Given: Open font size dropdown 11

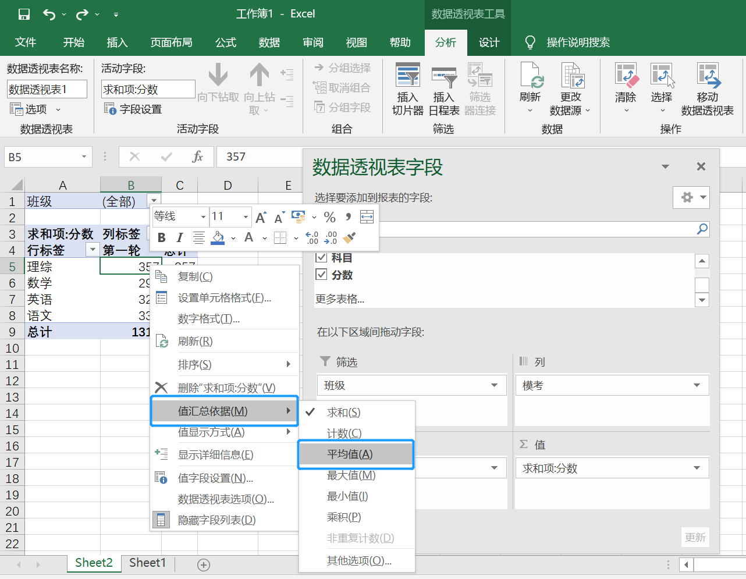Looking at the screenshot, I should [x=246, y=217].
